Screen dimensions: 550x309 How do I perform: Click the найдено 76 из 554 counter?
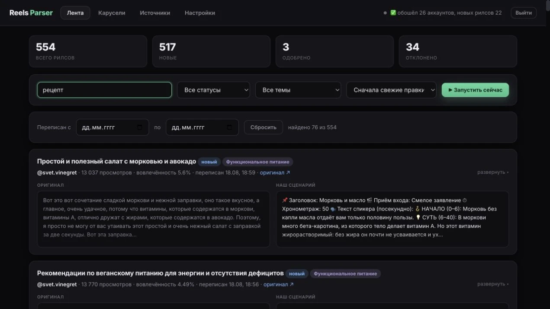click(x=312, y=127)
